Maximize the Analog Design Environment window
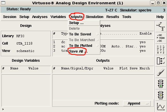The width and height of the screenshot is (167, 112). [158, 3]
